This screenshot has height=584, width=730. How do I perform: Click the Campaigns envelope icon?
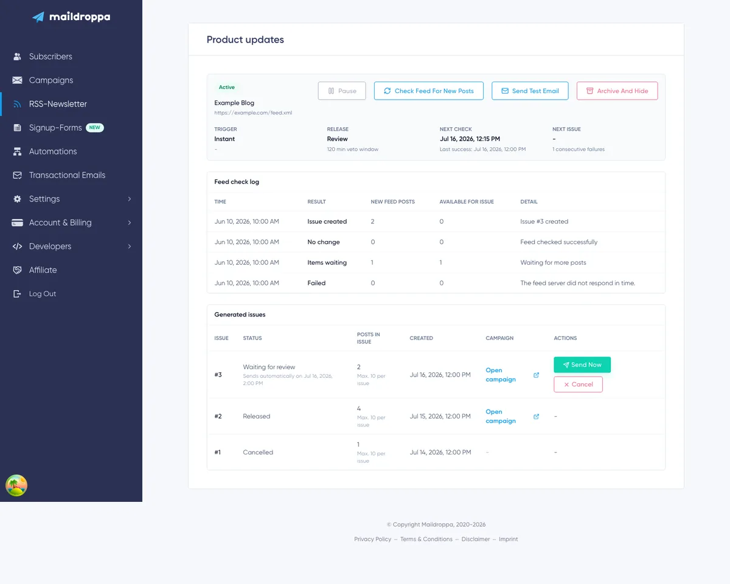pyautogui.click(x=17, y=80)
